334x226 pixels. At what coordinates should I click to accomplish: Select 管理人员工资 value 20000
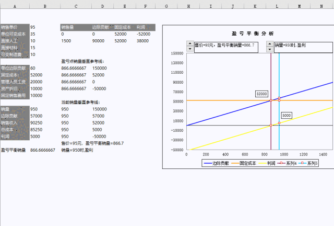(36, 82)
